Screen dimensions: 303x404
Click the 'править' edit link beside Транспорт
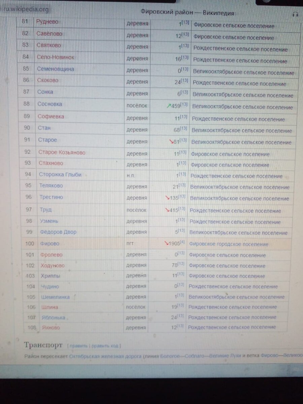(x=78, y=346)
